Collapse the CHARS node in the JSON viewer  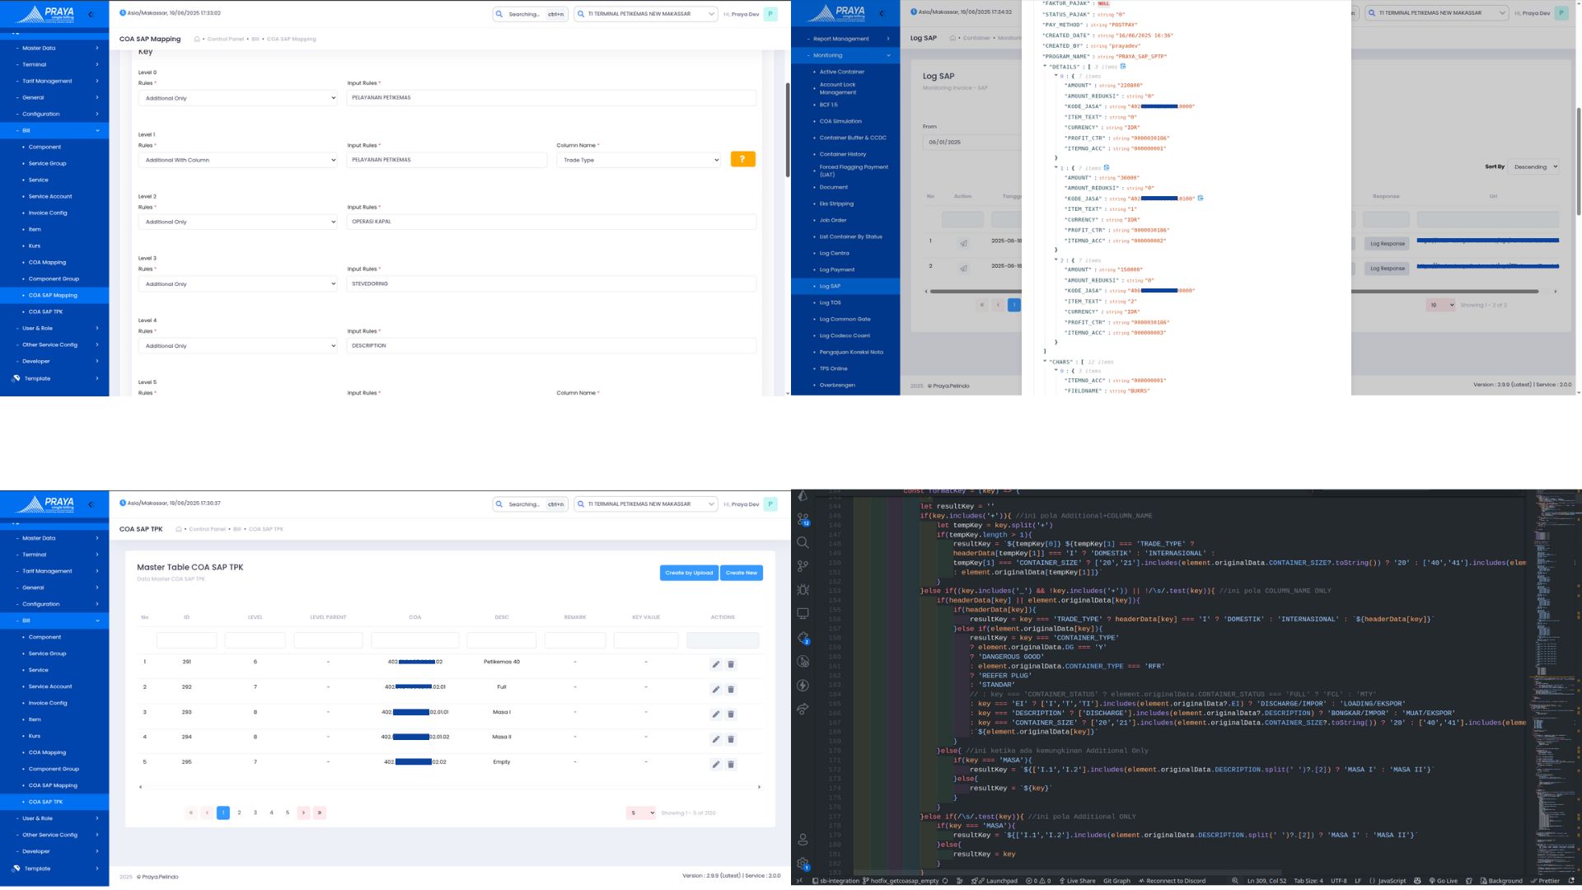[x=1045, y=362]
